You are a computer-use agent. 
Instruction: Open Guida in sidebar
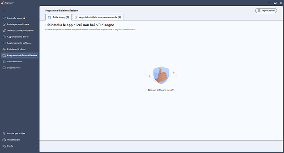(x=10, y=146)
